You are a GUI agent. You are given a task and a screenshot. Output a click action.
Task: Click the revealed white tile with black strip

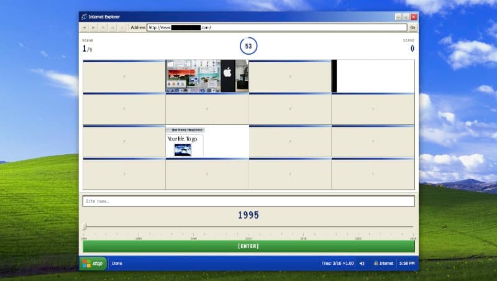click(373, 76)
